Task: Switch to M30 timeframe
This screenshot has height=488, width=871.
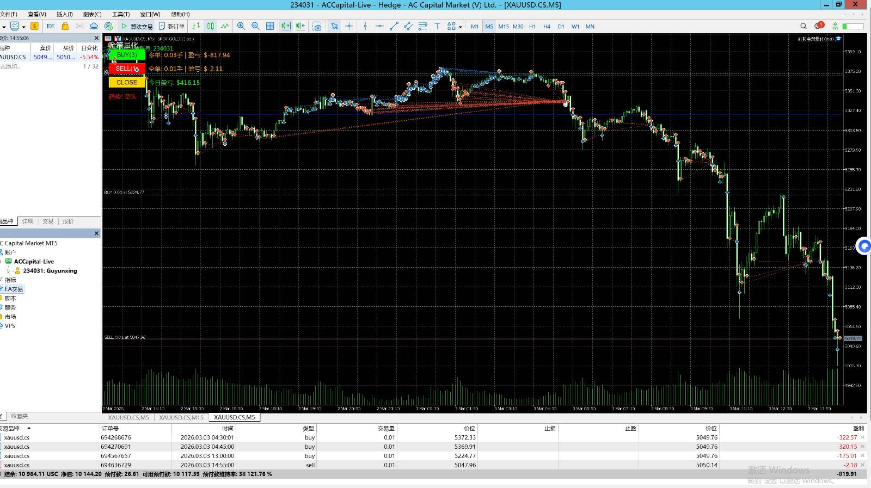Action: point(518,26)
